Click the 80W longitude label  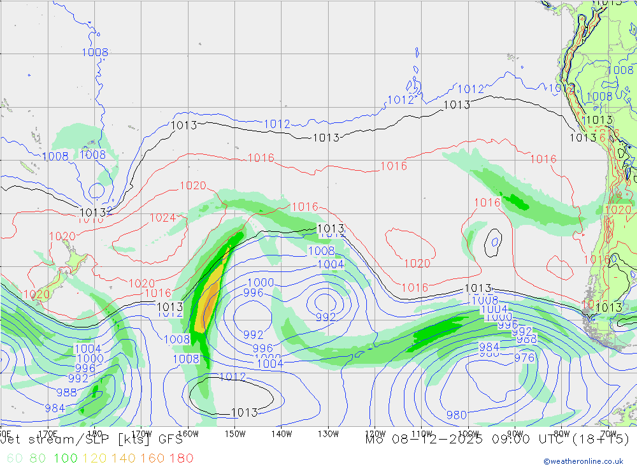tap(562, 434)
